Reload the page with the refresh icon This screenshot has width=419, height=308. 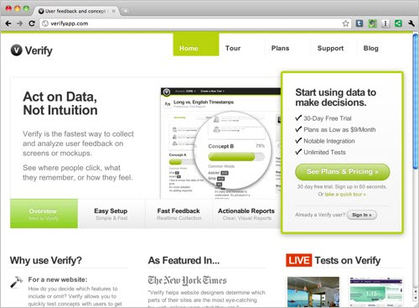[x=32, y=23]
